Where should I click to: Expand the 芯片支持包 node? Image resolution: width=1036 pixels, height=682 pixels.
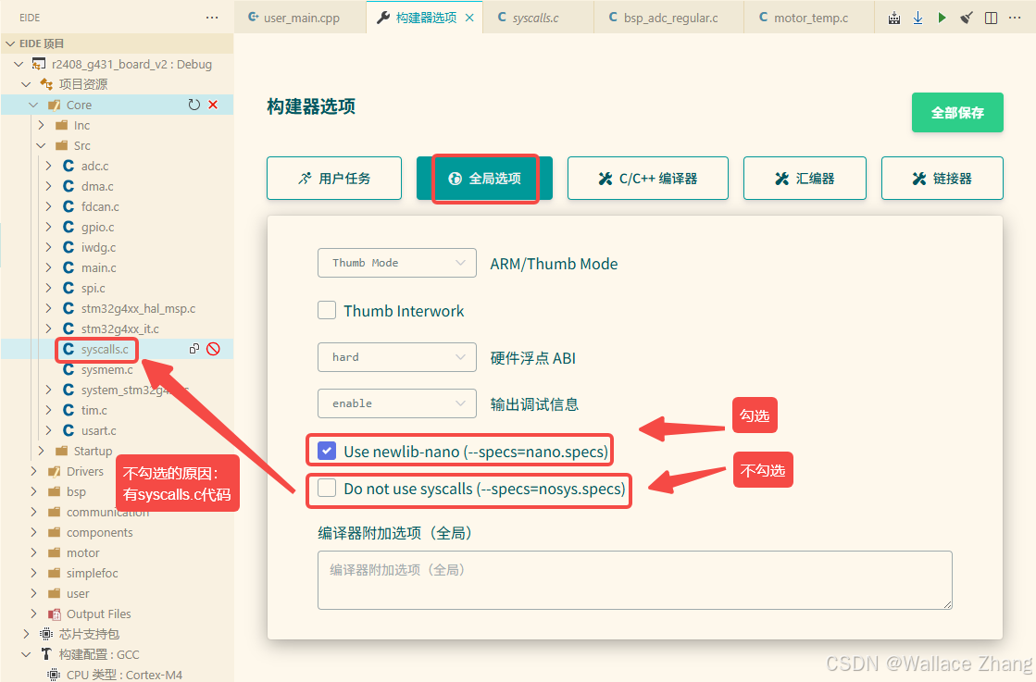point(27,634)
